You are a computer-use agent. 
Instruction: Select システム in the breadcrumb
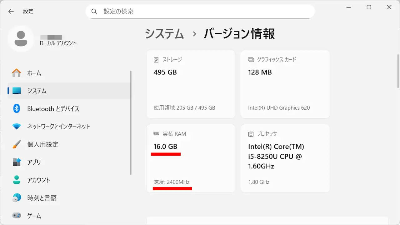point(164,34)
